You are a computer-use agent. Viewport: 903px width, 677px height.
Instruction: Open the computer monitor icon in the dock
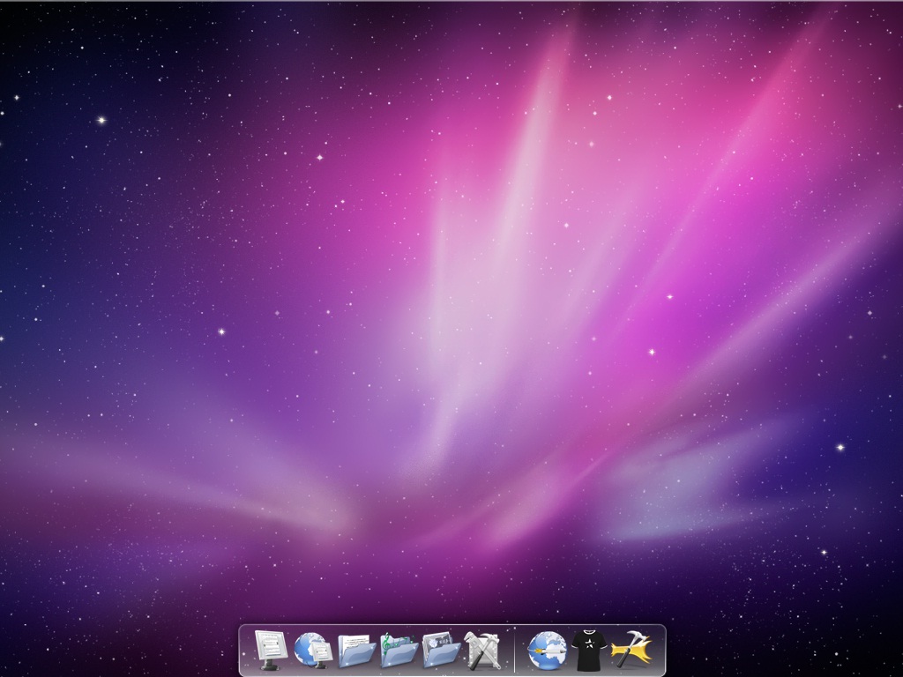[x=270, y=650]
